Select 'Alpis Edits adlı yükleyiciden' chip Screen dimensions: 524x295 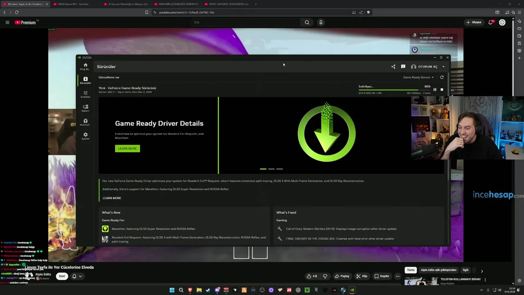point(438,270)
